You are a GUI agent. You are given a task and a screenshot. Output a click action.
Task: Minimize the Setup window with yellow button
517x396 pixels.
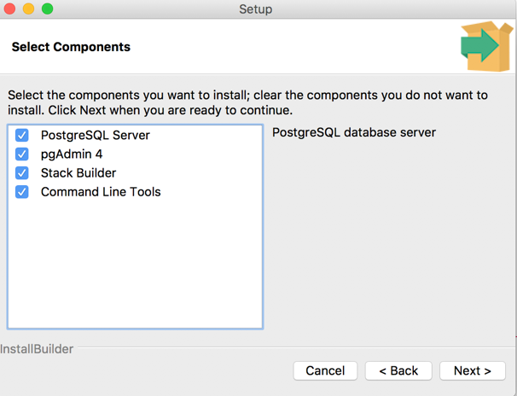coord(28,9)
